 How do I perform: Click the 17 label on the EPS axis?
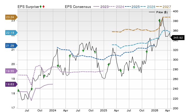13,108
